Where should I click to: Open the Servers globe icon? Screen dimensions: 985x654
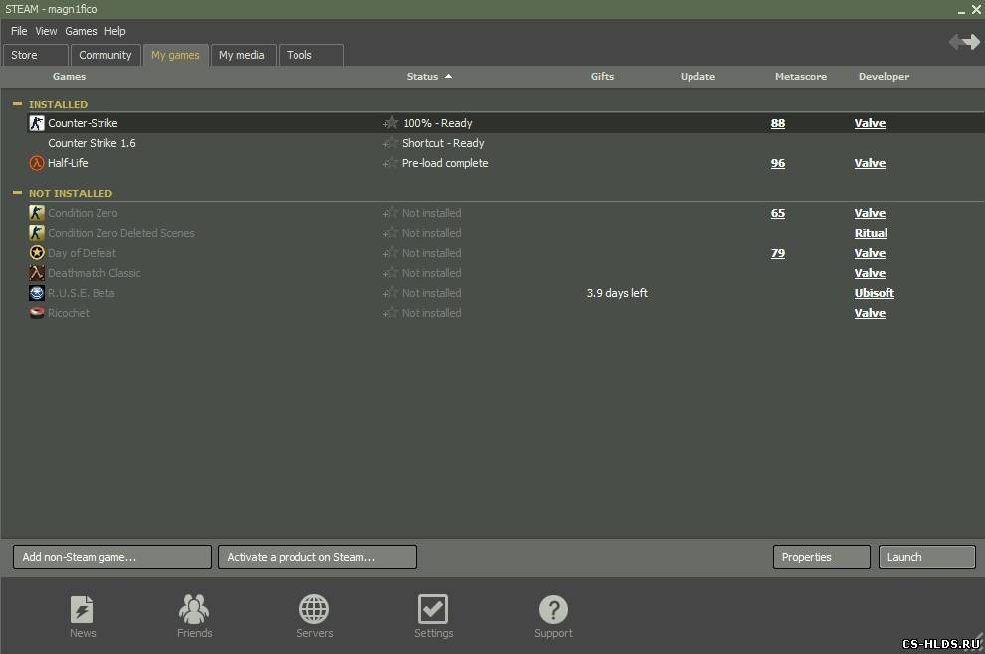(x=314, y=609)
